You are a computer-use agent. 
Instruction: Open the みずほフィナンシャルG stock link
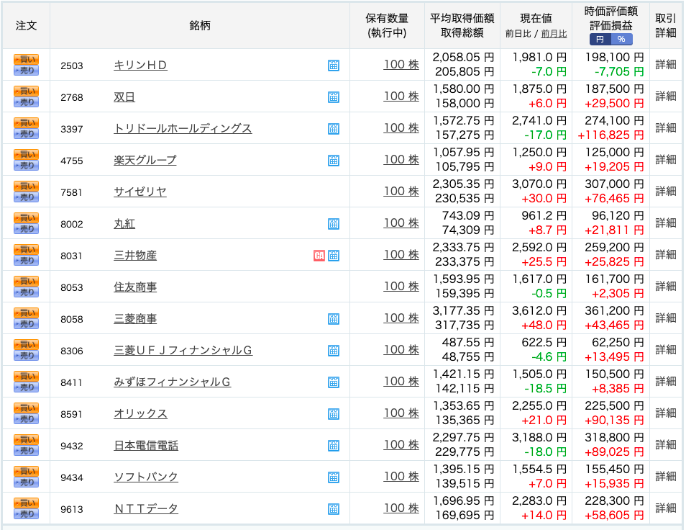173,382
